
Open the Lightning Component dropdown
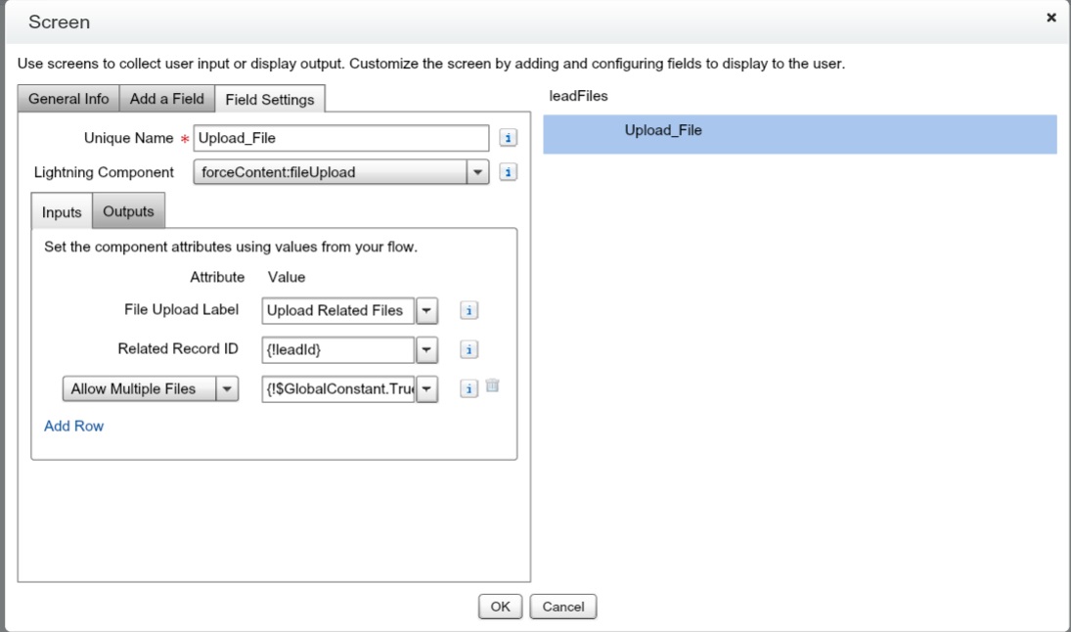pos(477,172)
